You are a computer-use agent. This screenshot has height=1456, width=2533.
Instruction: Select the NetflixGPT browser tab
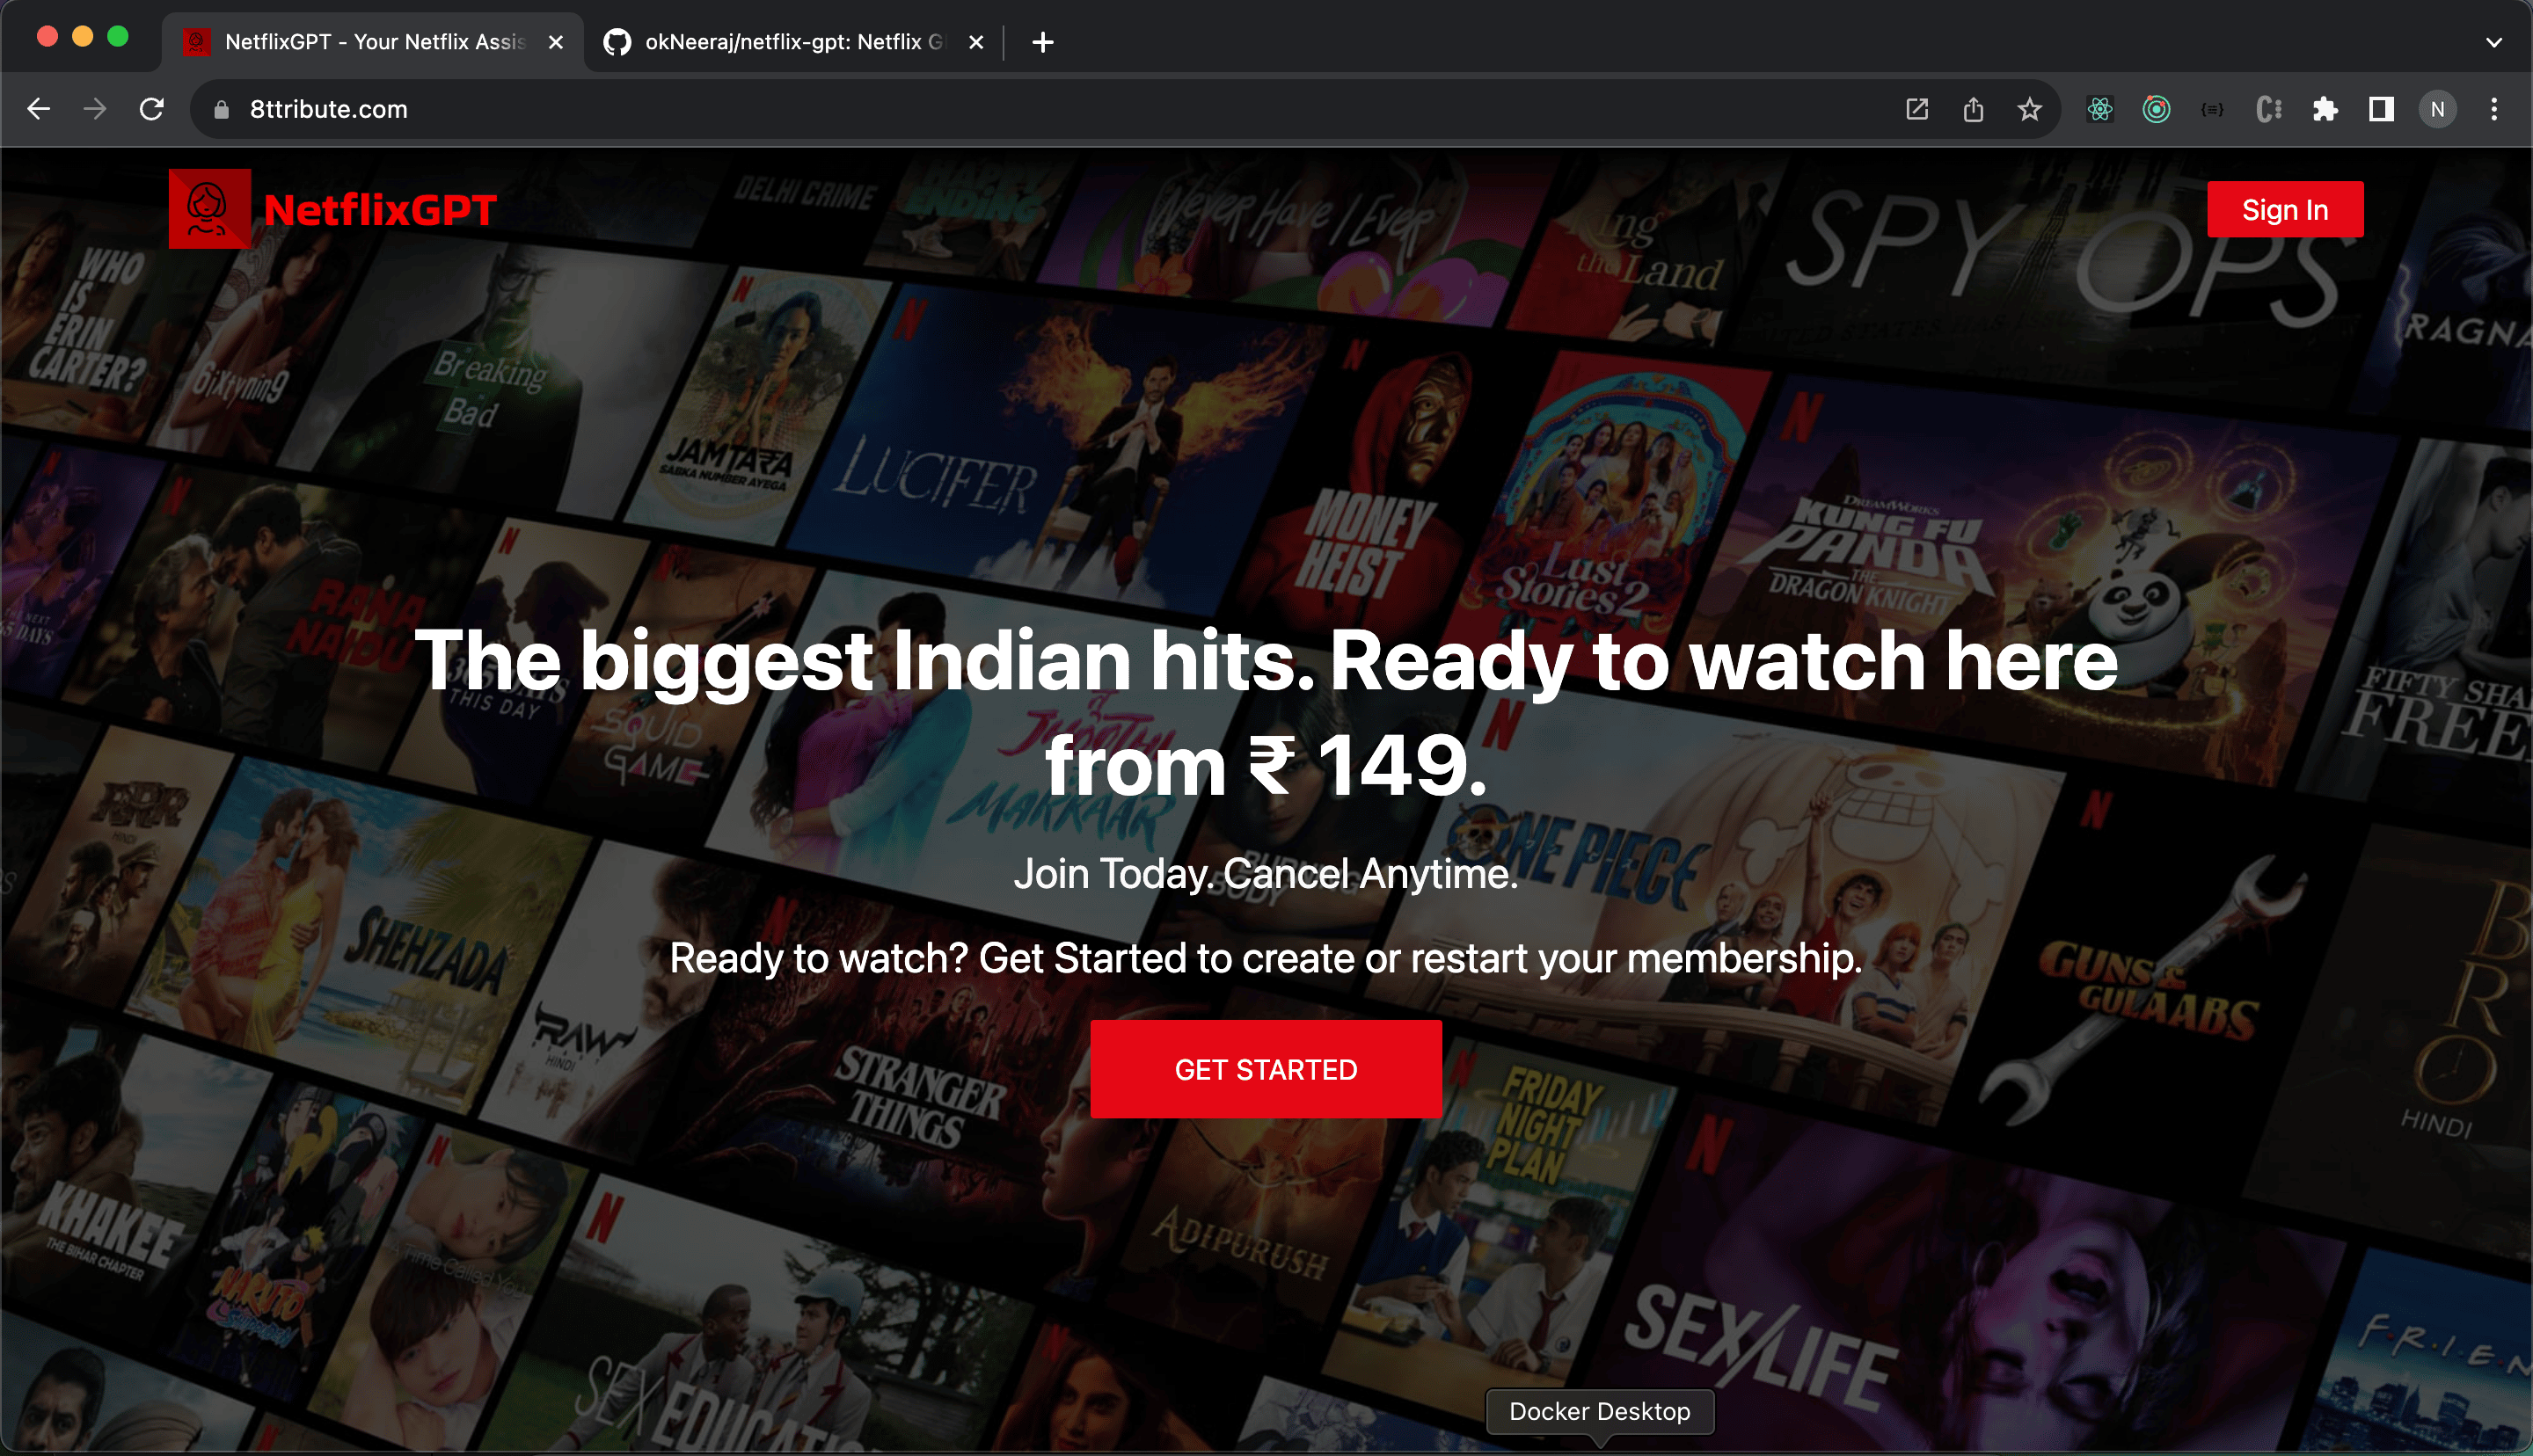tap(370, 42)
